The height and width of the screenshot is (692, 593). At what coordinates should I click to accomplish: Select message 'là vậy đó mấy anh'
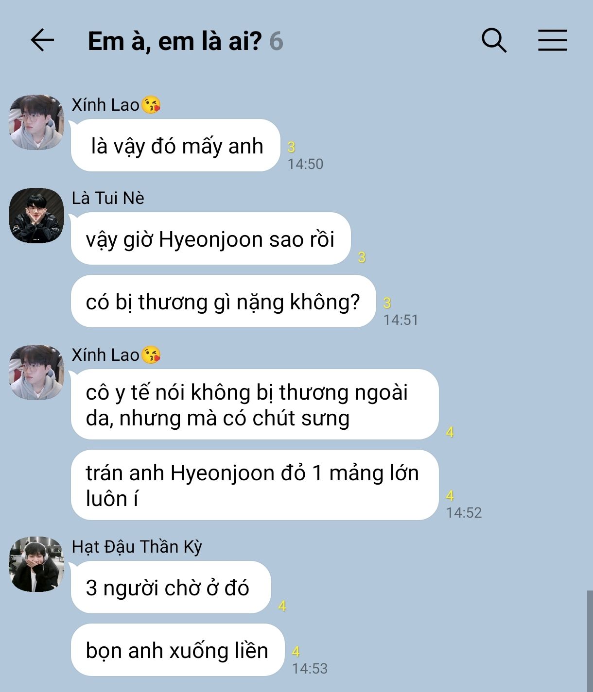tap(176, 145)
